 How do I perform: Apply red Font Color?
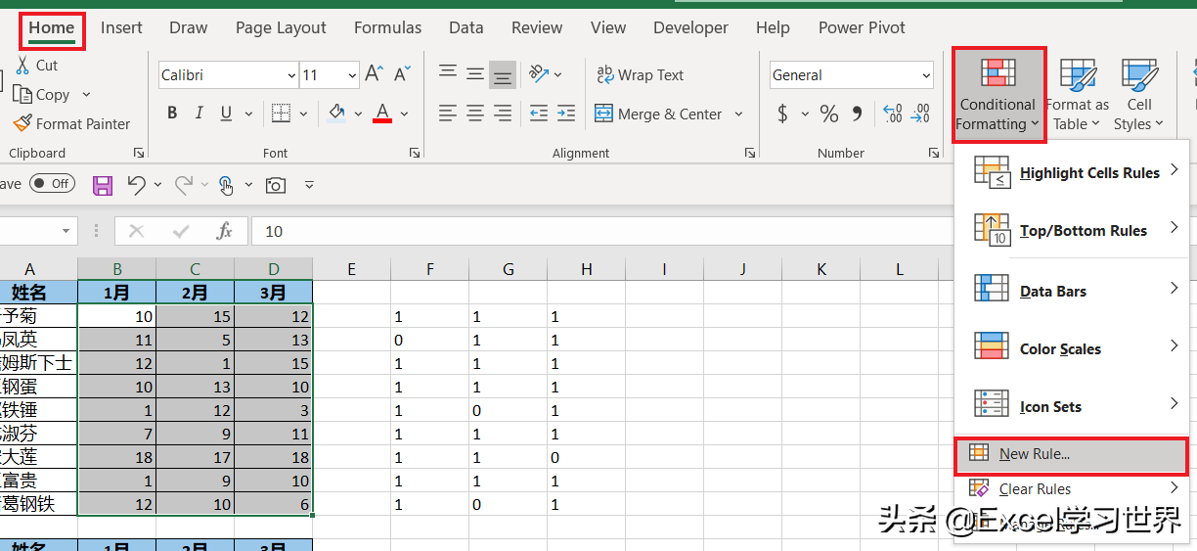click(382, 114)
